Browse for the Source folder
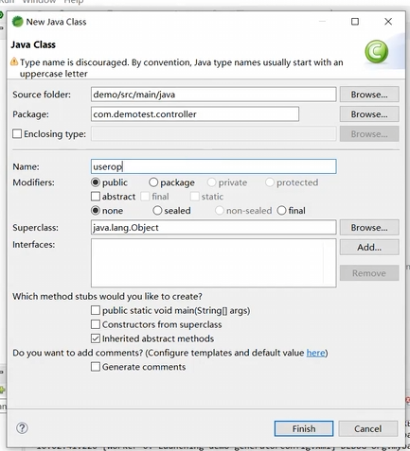 (369, 95)
